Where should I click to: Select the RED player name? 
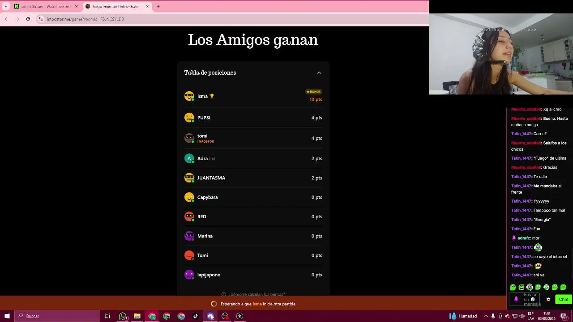tap(202, 216)
